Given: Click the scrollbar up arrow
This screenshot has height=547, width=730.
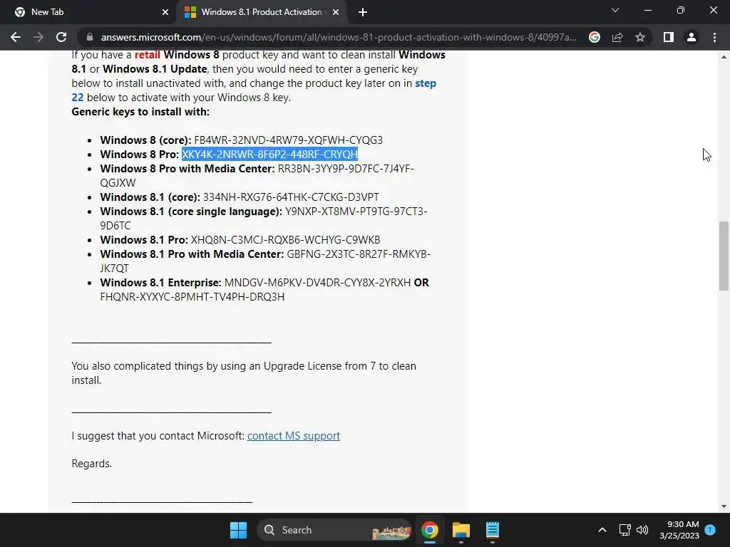Looking at the screenshot, I should (x=724, y=57).
